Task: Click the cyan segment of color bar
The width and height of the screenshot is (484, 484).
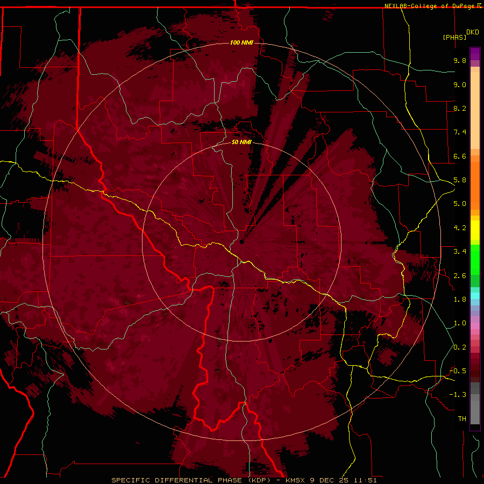Action: coord(475,296)
